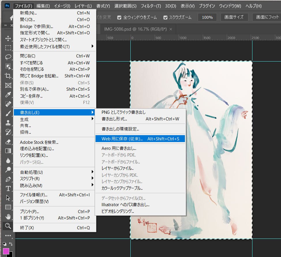Screen dimensions: 281x257
Task: Open the 編集(E) menu
Action: coord(43,6)
